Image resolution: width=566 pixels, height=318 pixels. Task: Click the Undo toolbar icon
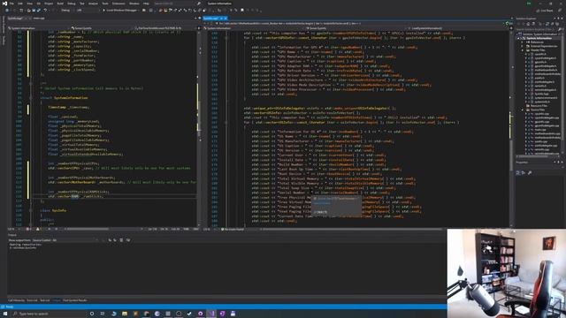pyautogui.click(x=45, y=10)
